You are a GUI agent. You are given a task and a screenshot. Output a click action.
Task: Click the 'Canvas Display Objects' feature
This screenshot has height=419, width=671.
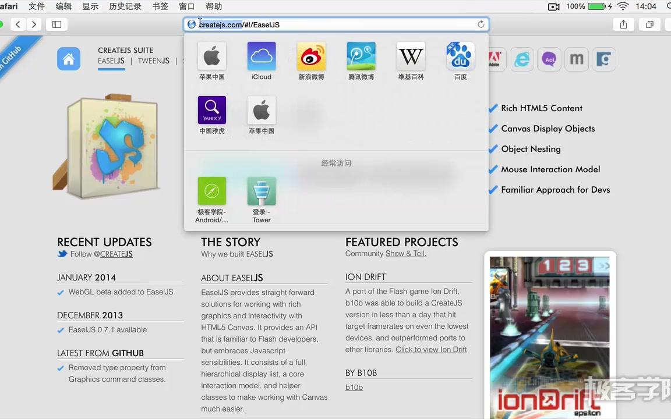pos(548,129)
